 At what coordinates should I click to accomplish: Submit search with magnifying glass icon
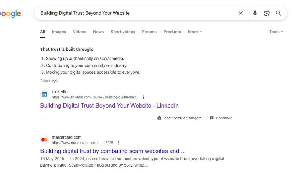[278, 13]
